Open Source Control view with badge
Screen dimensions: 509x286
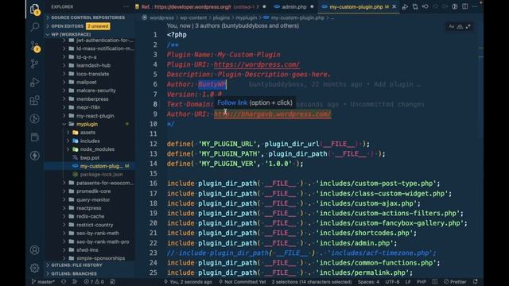(x=34, y=46)
